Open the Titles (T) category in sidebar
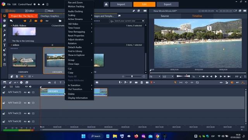The width and height of the screenshot is (248, 140). (x=4, y=45)
